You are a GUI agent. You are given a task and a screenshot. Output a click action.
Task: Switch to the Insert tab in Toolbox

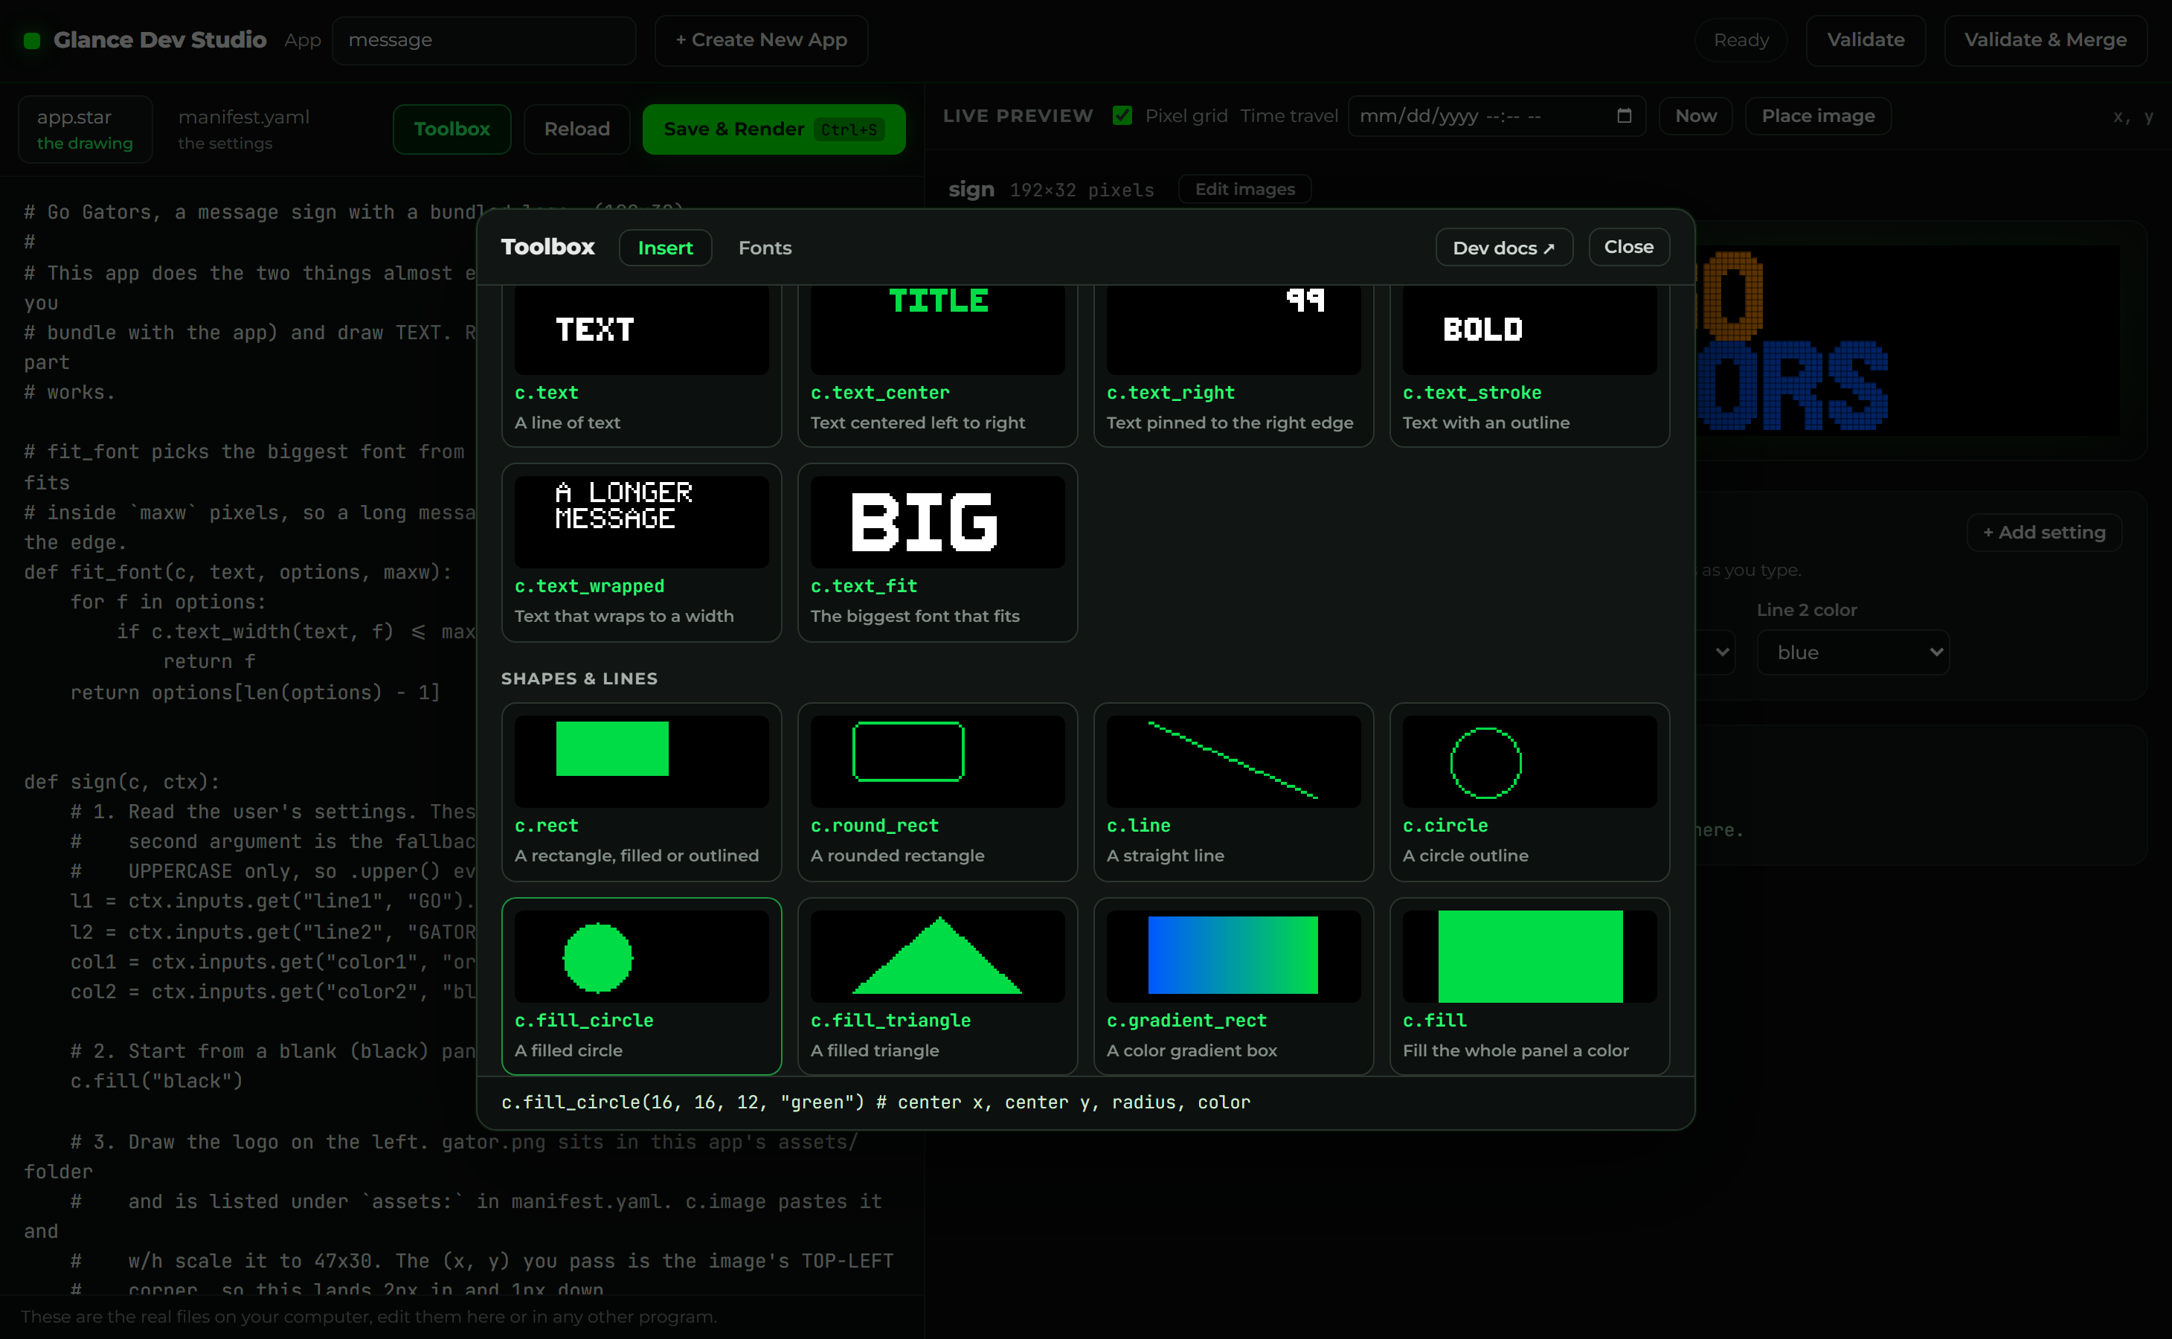click(665, 248)
